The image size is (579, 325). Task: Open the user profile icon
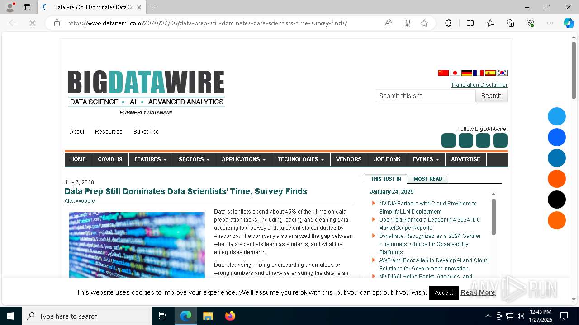click(10, 7)
